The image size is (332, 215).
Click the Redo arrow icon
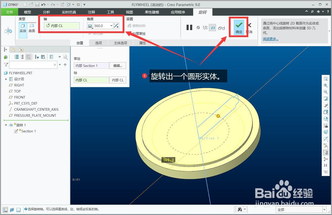53,5
